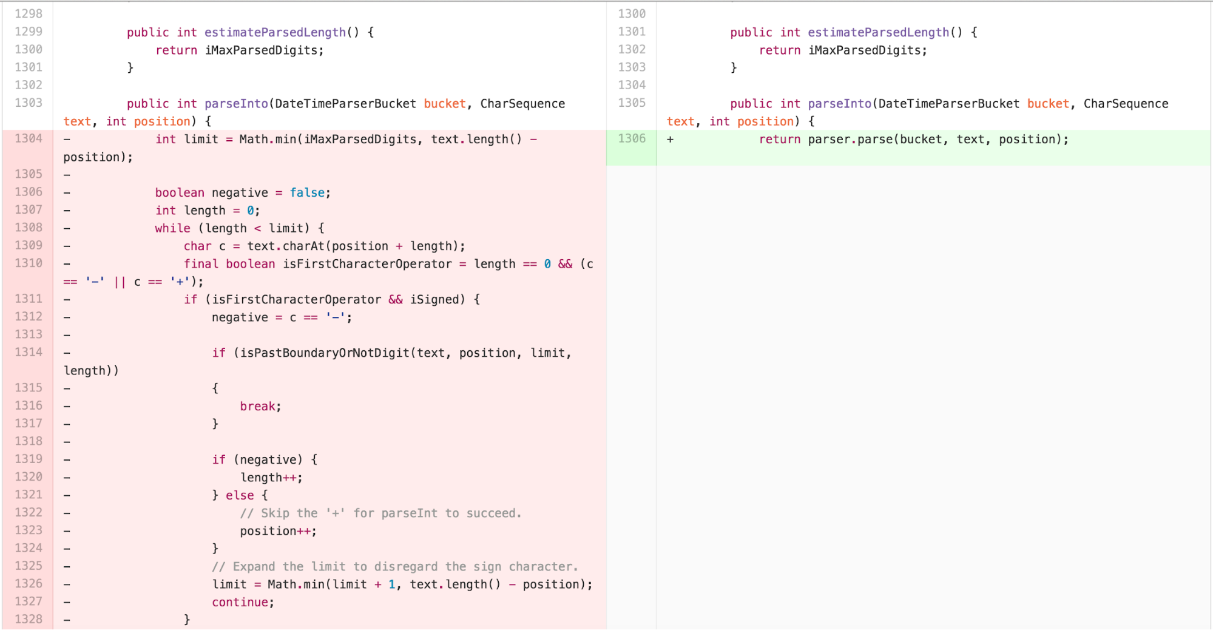Click comment '// Expand the limit to disregard the sign character.'

pyautogui.click(x=394, y=567)
